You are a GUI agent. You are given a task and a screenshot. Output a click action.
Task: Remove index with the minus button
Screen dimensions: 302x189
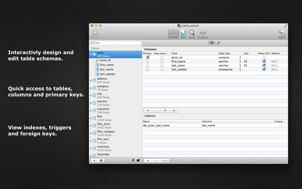click(x=156, y=160)
